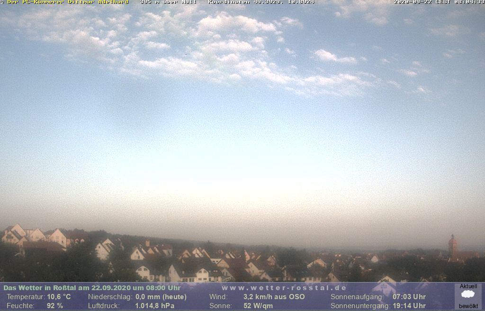Click the Sonnenuntergang time 19:14 Uhr
This screenshot has width=485, height=311.
(x=409, y=306)
